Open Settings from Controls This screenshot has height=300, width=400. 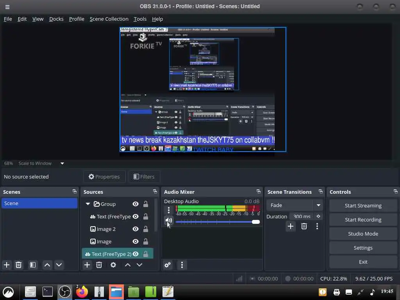click(x=363, y=248)
